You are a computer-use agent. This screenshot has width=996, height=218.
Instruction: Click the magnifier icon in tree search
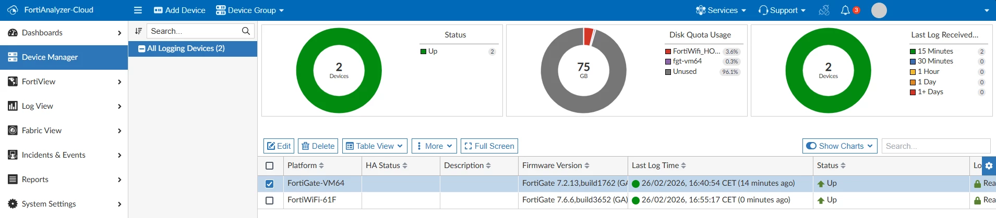pos(246,31)
